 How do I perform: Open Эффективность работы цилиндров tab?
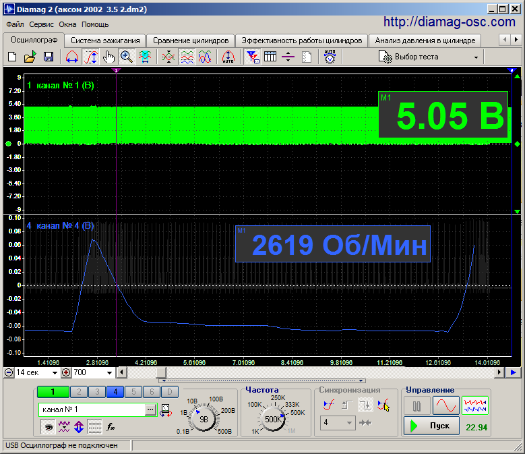302,40
